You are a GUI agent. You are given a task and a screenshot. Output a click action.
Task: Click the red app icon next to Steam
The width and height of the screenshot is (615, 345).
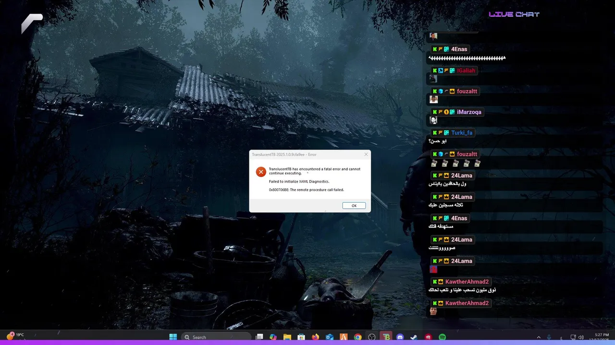tap(428, 337)
